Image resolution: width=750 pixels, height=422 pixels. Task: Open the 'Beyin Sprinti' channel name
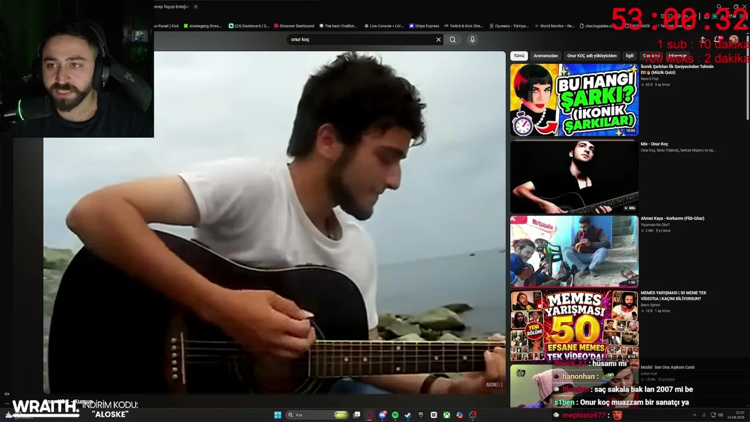click(x=650, y=305)
